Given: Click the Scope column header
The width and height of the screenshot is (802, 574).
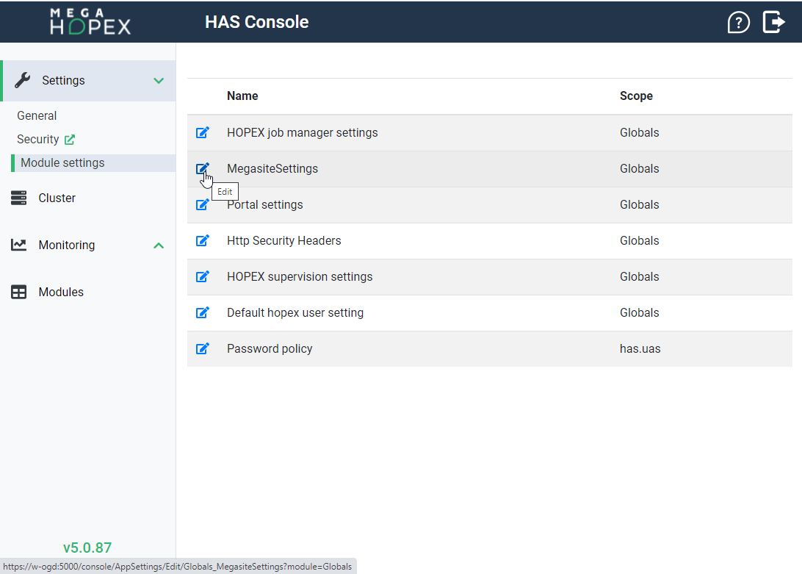Looking at the screenshot, I should (x=636, y=96).
